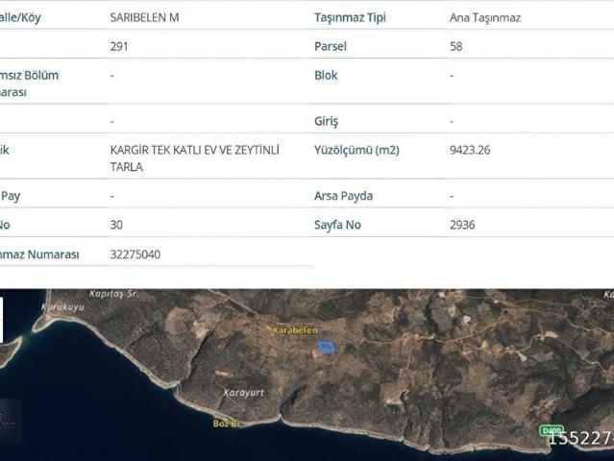The width and height of the screenshot is (614, 461).
Task: Click the Karayurt label on the map
Action: pos(244,393)
